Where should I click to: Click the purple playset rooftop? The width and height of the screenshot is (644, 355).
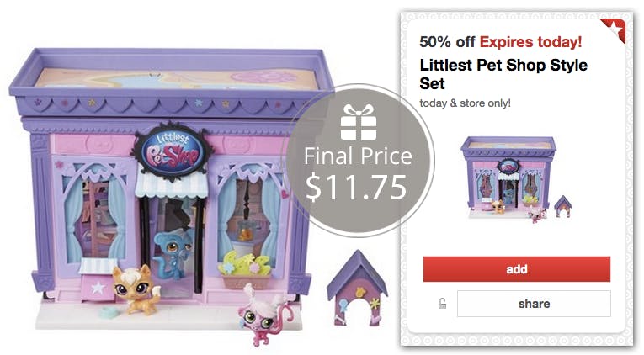pyautogui.click(x=172, y=82)
